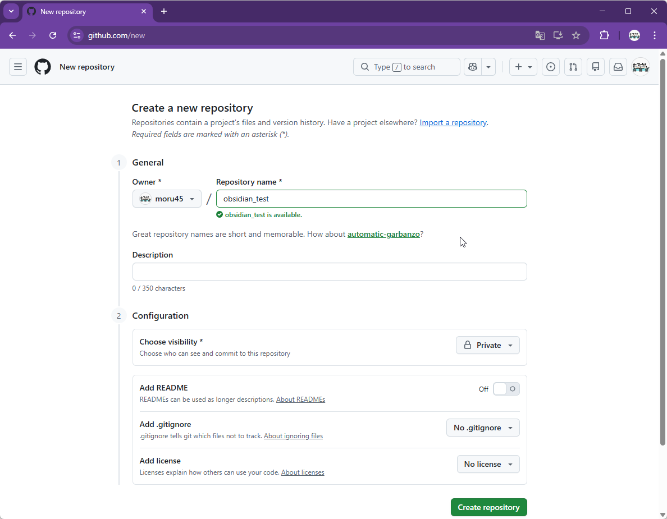Expand the Create new plus menu
The height and width of the screenshot is (519, 667).
tap(523, 67)
